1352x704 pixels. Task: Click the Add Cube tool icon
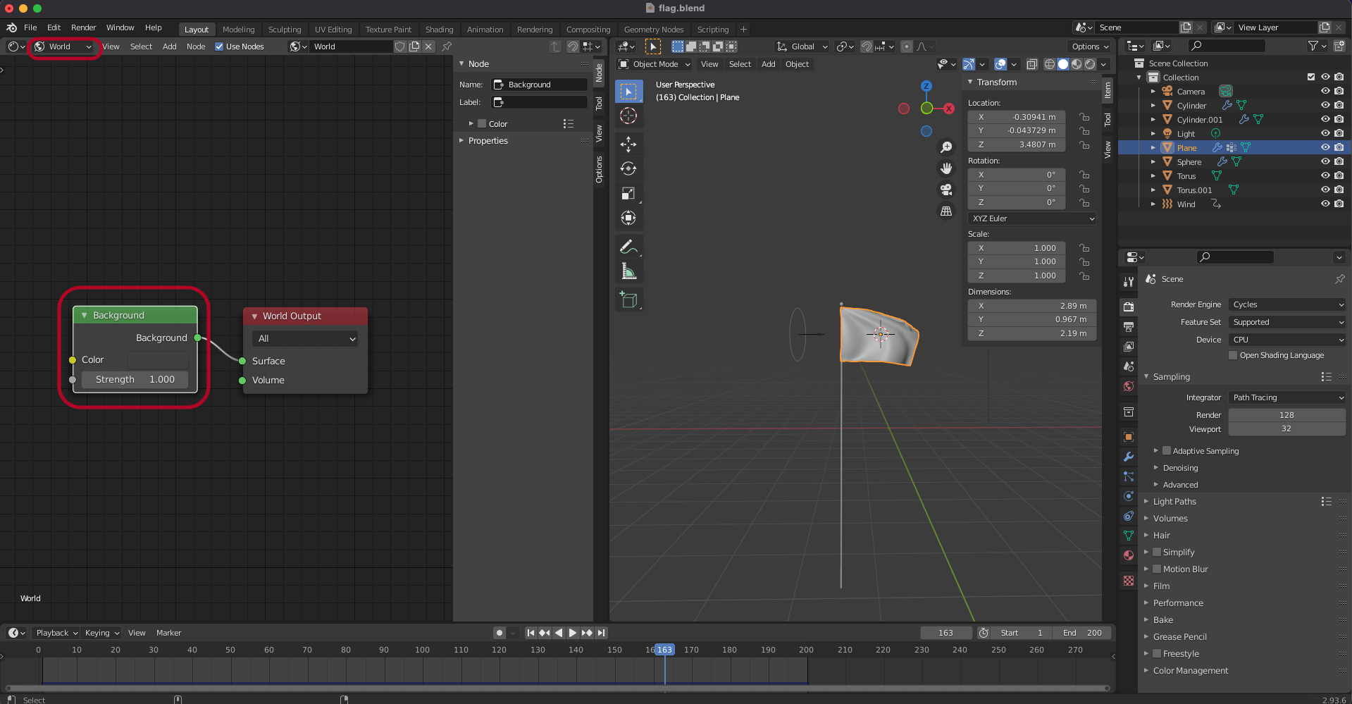[628, 300]
